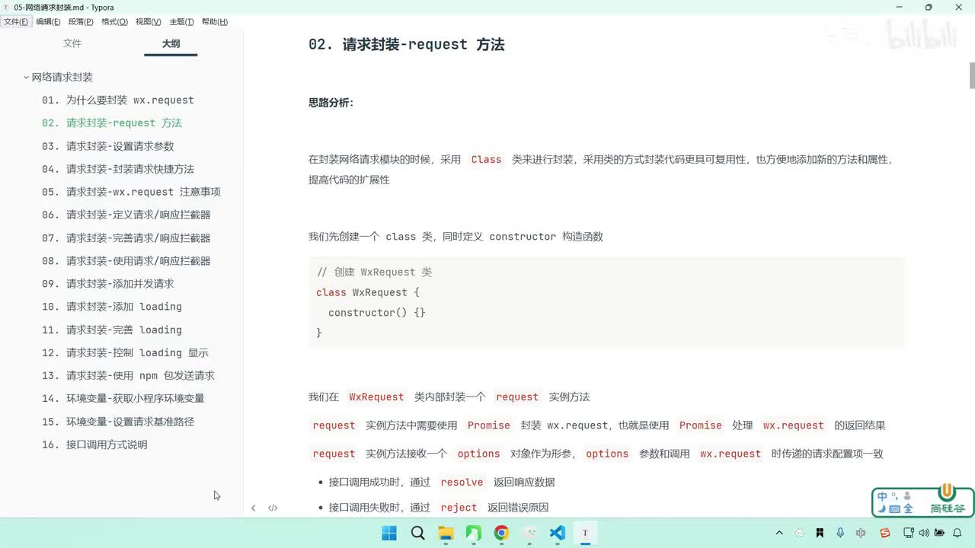This screenshot has height=548, width=975.
Task: Click the IME bar user avatar icon
Action: (x=907, y=496)
